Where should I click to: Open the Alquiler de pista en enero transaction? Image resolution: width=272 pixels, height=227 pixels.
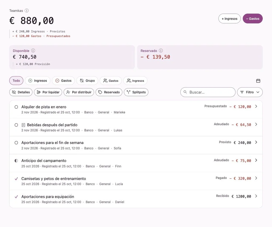[x=136, y=110]
